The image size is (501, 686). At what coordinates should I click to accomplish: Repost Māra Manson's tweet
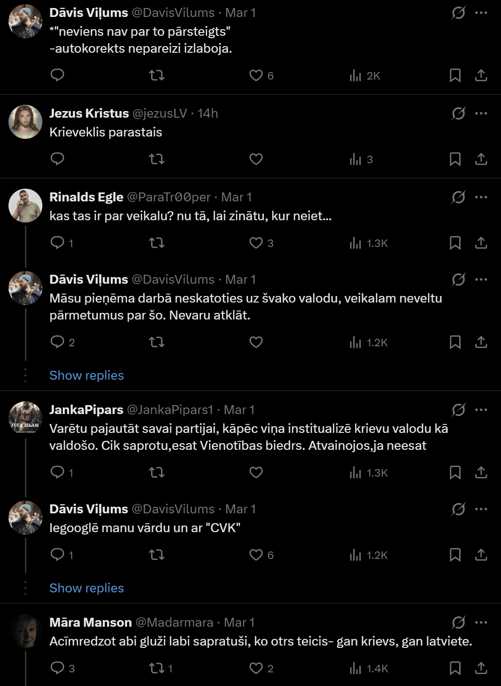coord(156,668)
